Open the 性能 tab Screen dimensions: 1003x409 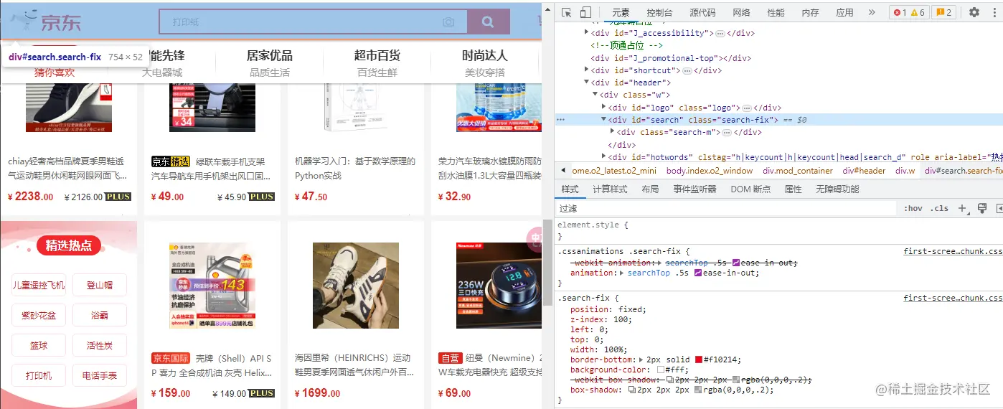tap(776, 13)
